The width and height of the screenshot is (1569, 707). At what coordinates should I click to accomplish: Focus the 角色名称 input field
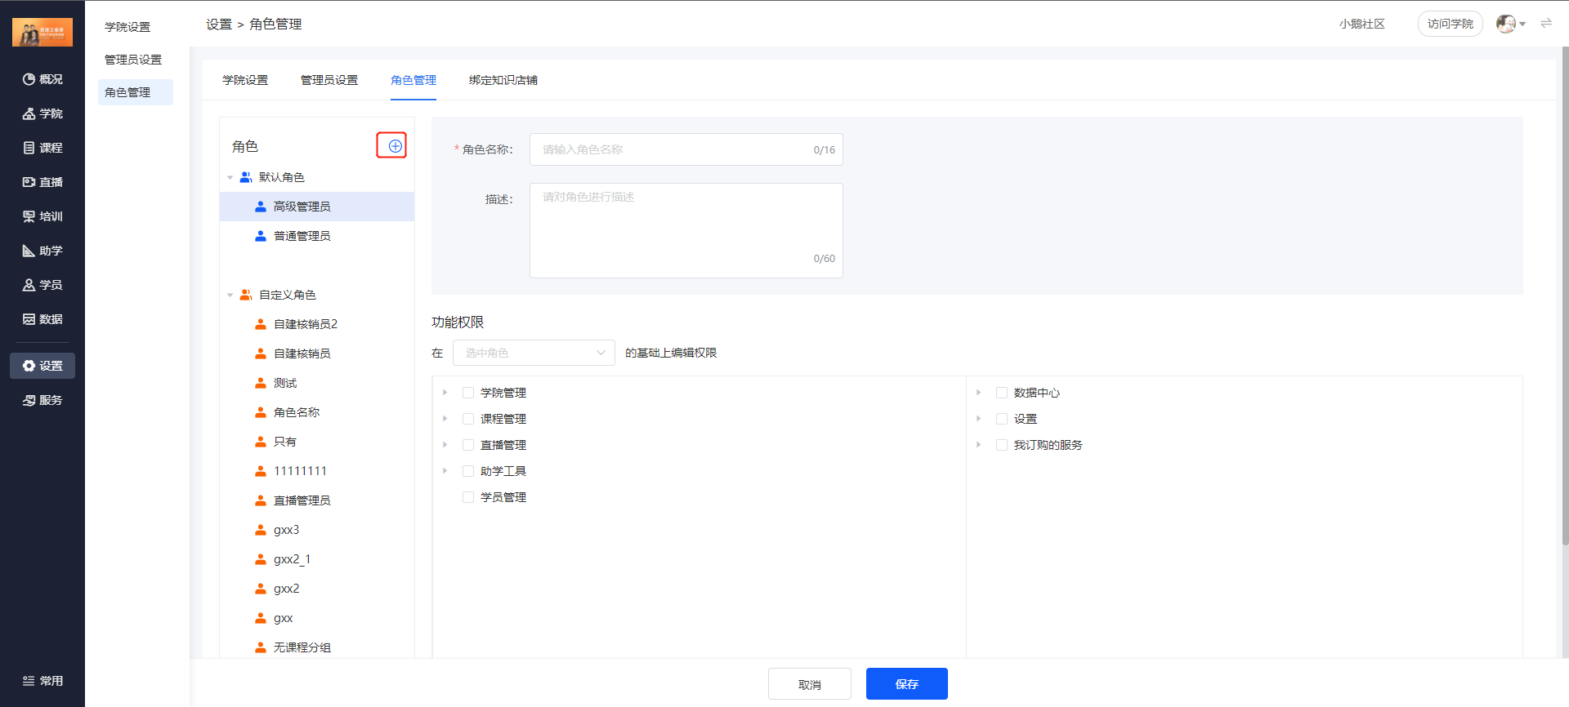coord(686,149)
